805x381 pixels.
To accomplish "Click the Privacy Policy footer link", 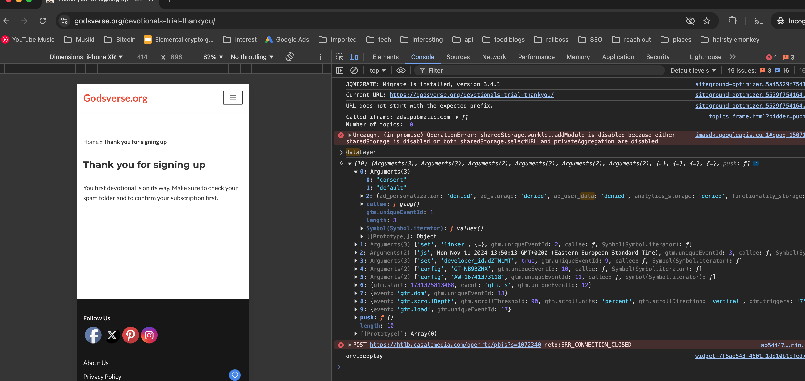I will (102, 377).
